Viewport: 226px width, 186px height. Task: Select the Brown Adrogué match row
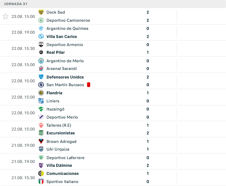(x=113, y=145)
